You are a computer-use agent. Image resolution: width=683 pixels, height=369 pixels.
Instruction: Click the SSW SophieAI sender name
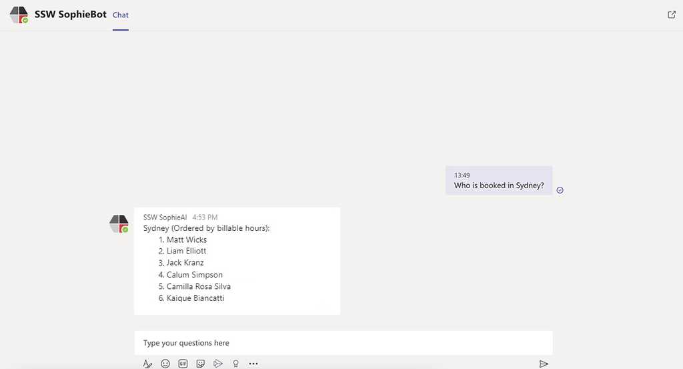coord(165,218)
